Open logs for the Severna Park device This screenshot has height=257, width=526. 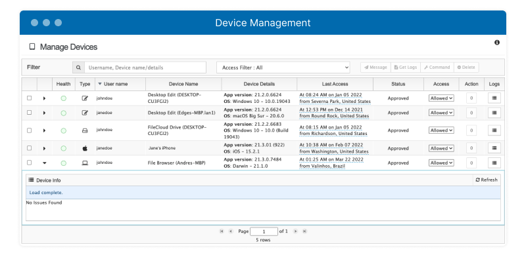pos(494,98)
